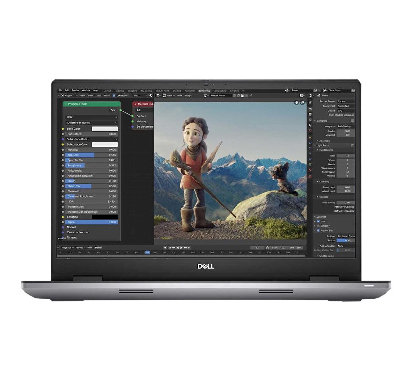Activate the Zoom magnifier in the image viewer

click(302, 102)
